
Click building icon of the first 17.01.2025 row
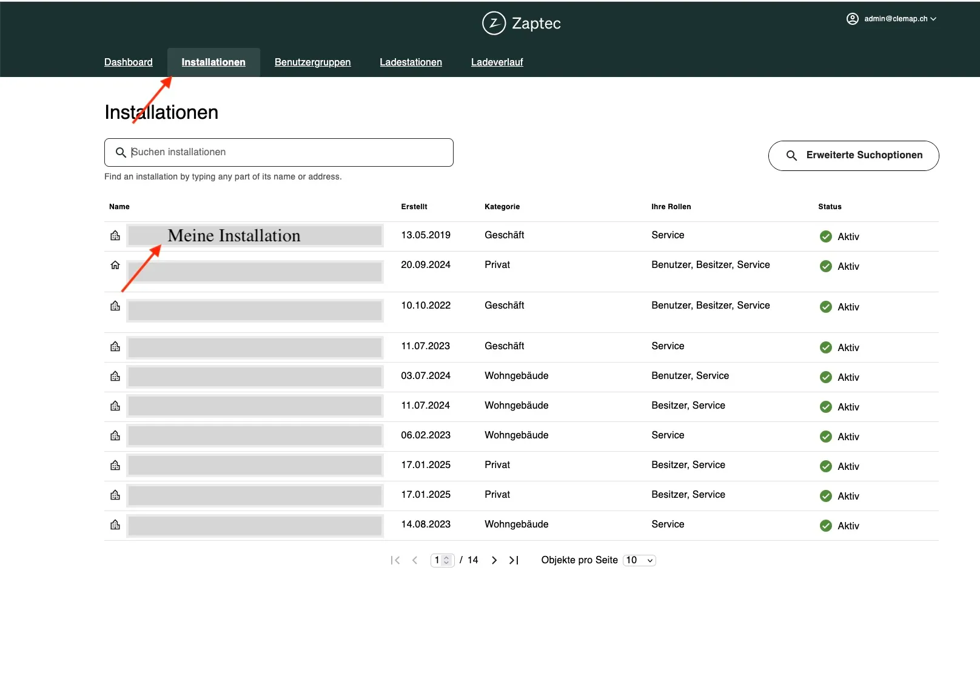point(115,465)
